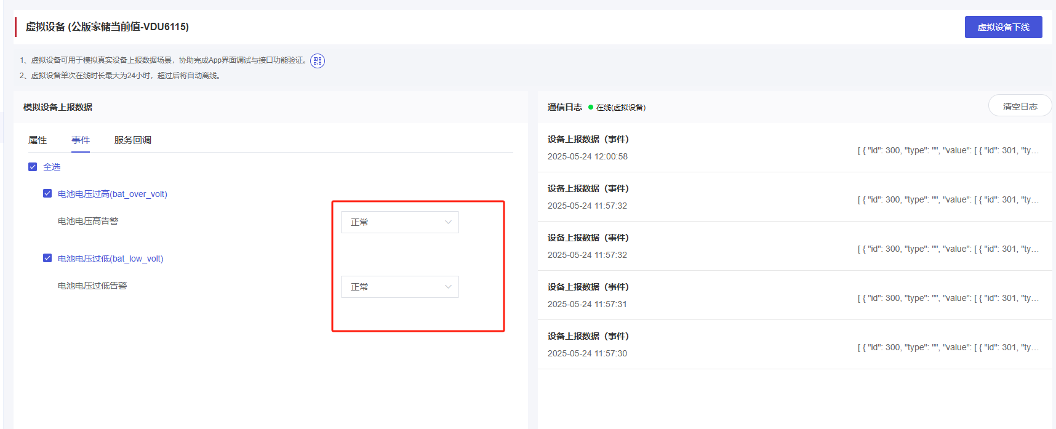Toggle the 全选 select-all checkbox
The width and height of the screenshot is (1056, 429).
tap(33, 167)
